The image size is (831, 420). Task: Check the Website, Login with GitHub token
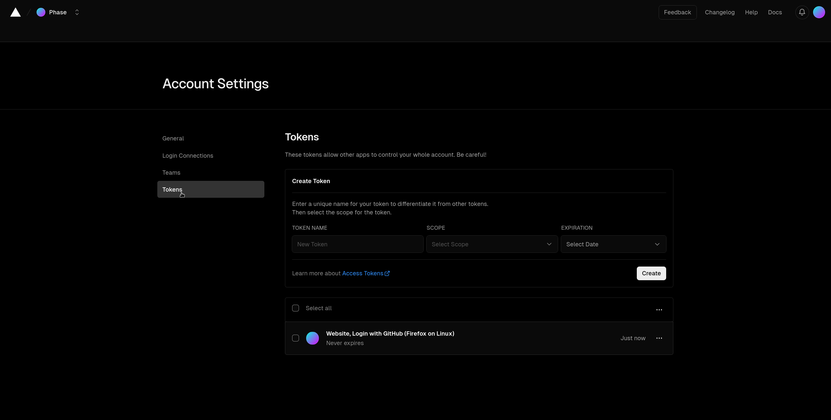pos(295,338)
